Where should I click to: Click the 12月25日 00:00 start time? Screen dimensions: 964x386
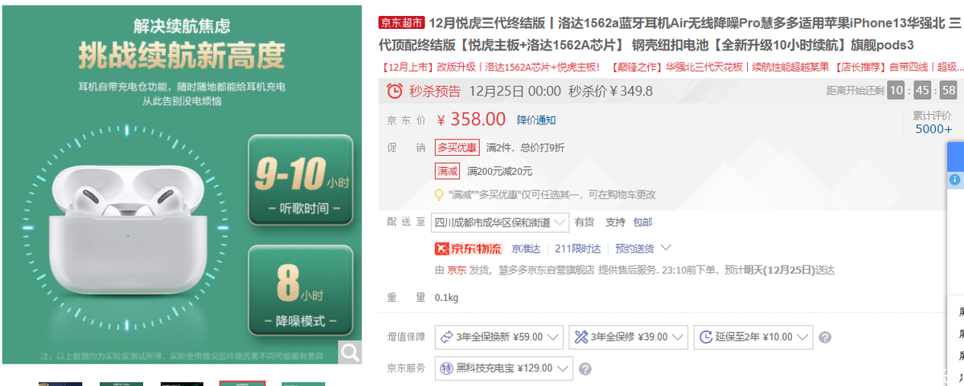[x=515, y=92]
